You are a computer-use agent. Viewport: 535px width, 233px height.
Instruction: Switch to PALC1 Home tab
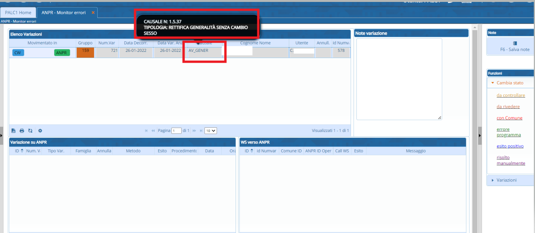18,12
